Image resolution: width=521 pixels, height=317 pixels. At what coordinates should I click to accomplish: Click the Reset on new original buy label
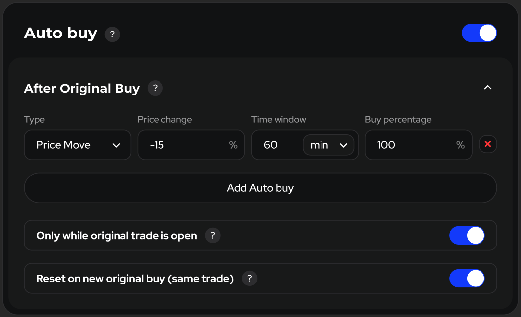135,279
